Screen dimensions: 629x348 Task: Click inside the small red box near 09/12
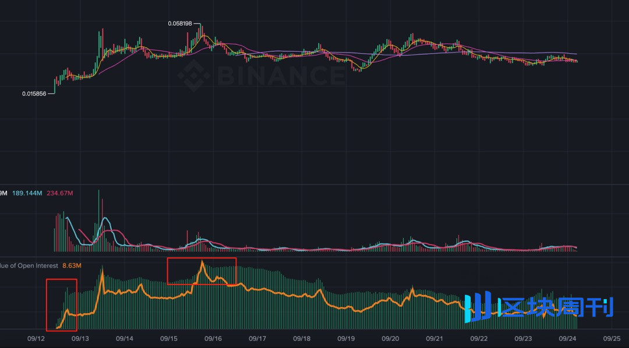click(x=61, y=304)
